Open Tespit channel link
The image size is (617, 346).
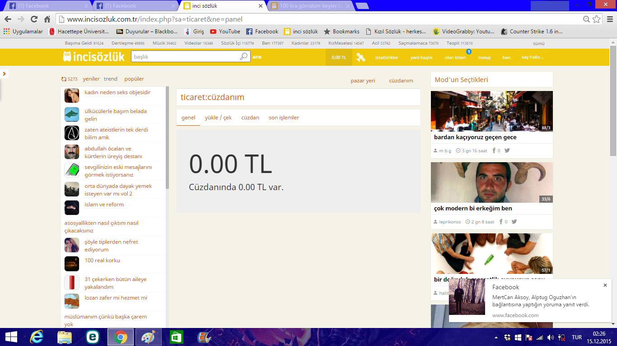click(460, 43)
